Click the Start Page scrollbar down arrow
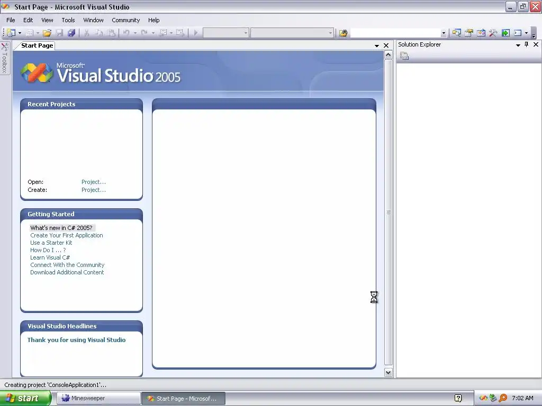This screenshot has height=406, width=542. 388,373
